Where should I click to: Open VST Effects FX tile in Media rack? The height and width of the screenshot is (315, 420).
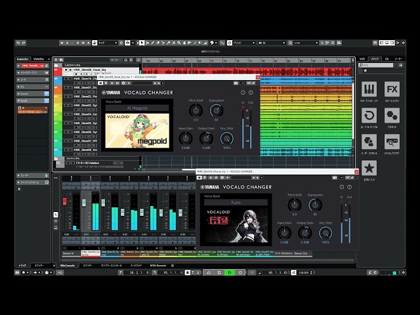[x=392, y=89]
